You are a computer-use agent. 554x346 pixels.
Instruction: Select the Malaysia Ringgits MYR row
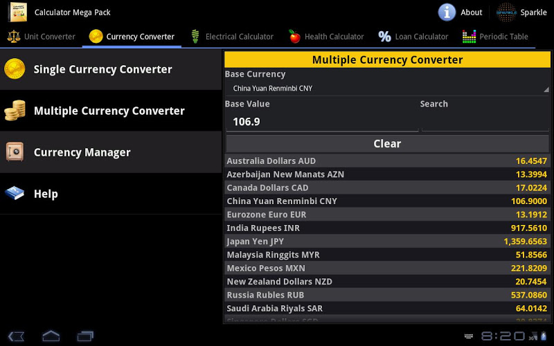coord(387,255)
